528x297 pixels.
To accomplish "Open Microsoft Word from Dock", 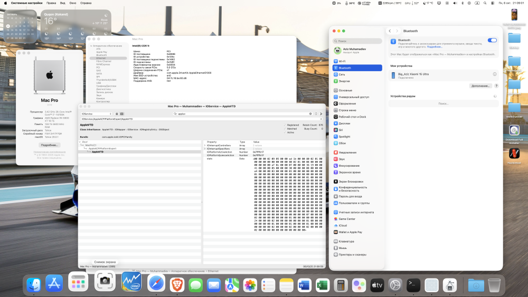I will tap(304, 285).
